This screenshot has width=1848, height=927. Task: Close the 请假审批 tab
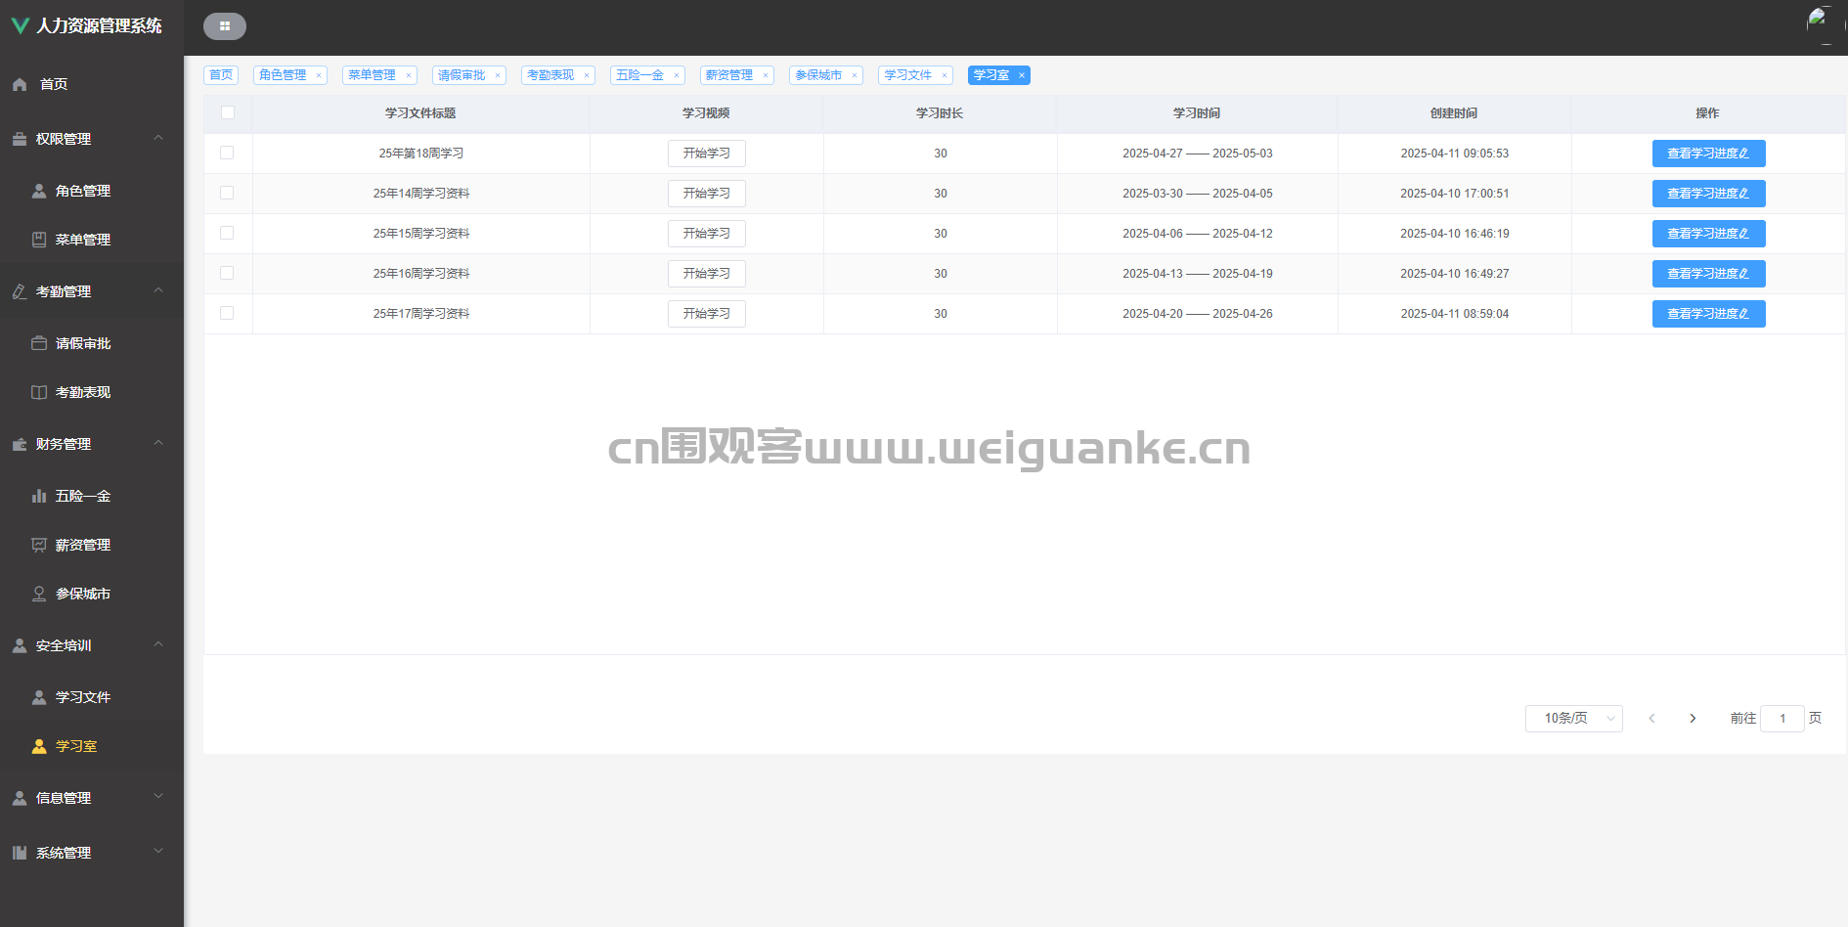click(498, 75)
